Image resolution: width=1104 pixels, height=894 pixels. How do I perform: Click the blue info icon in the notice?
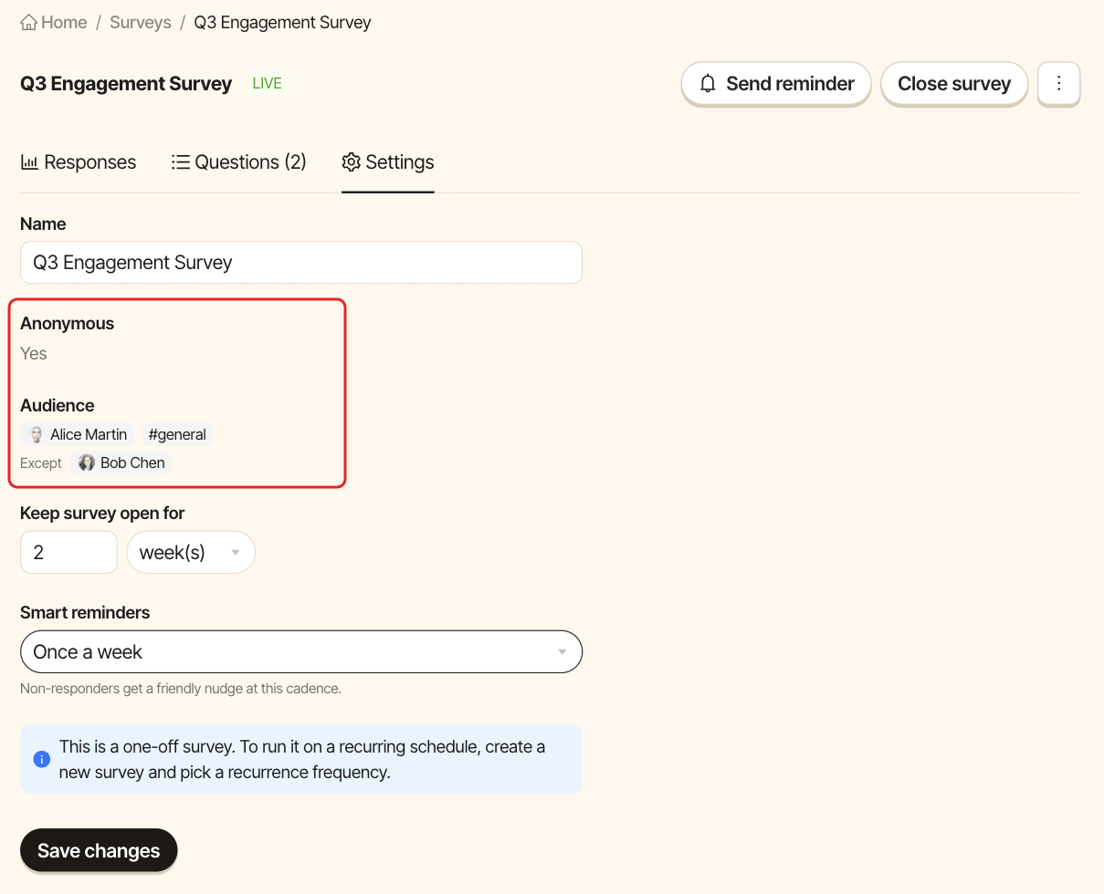[42, 759]
